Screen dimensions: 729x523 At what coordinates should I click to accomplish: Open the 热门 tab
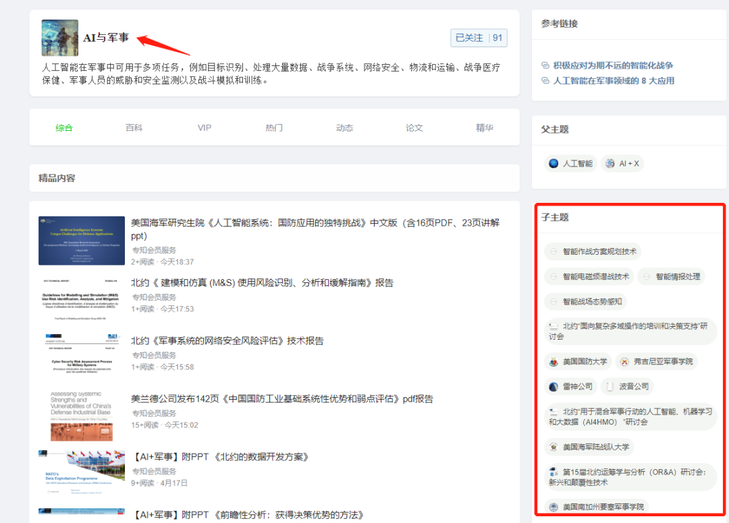pyautogui.click(x=274, y=127)
